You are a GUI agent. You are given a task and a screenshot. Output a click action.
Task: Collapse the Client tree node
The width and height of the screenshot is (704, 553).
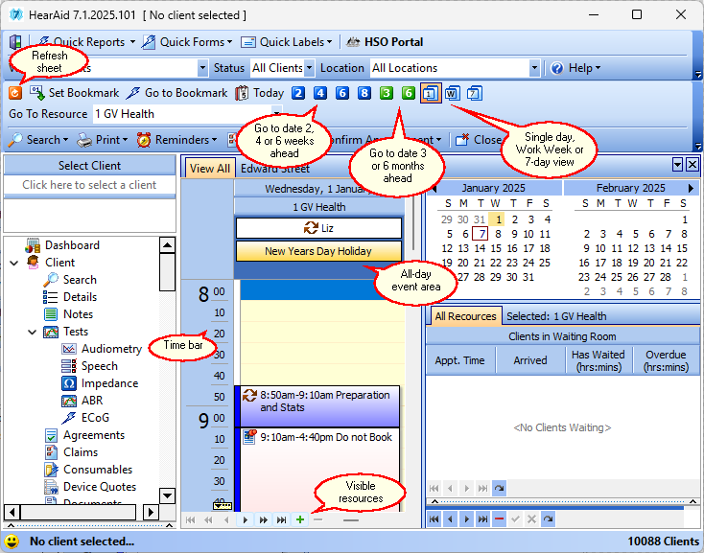pos(14,263)
